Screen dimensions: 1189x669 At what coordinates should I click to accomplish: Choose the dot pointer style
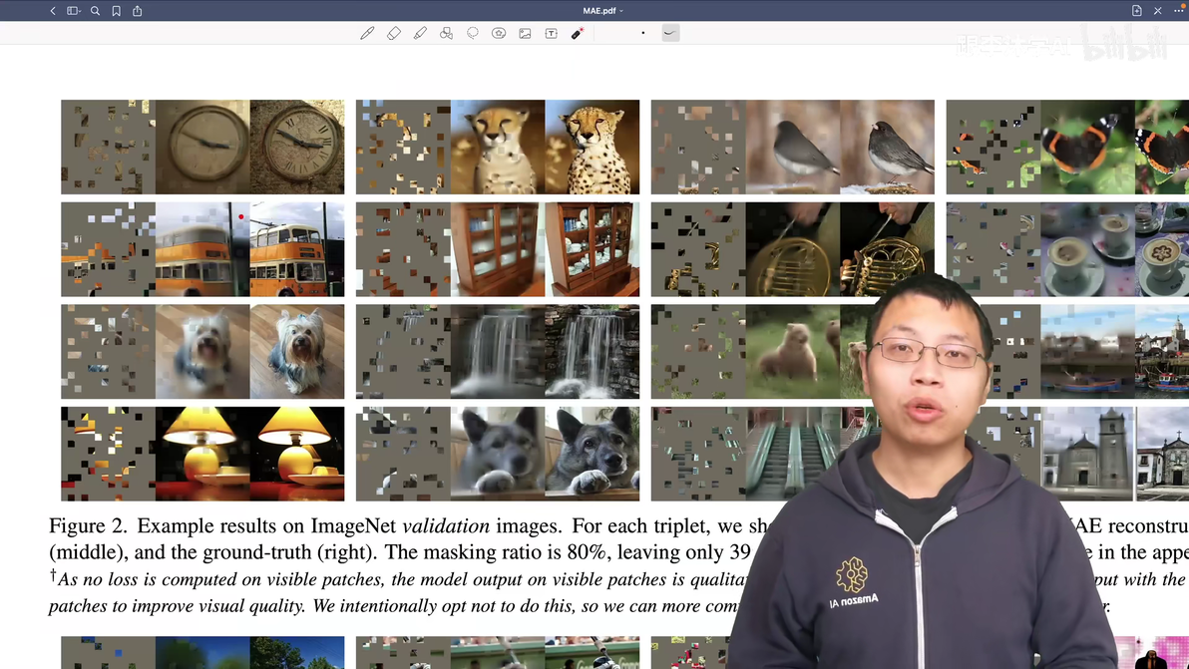[643, 33]
